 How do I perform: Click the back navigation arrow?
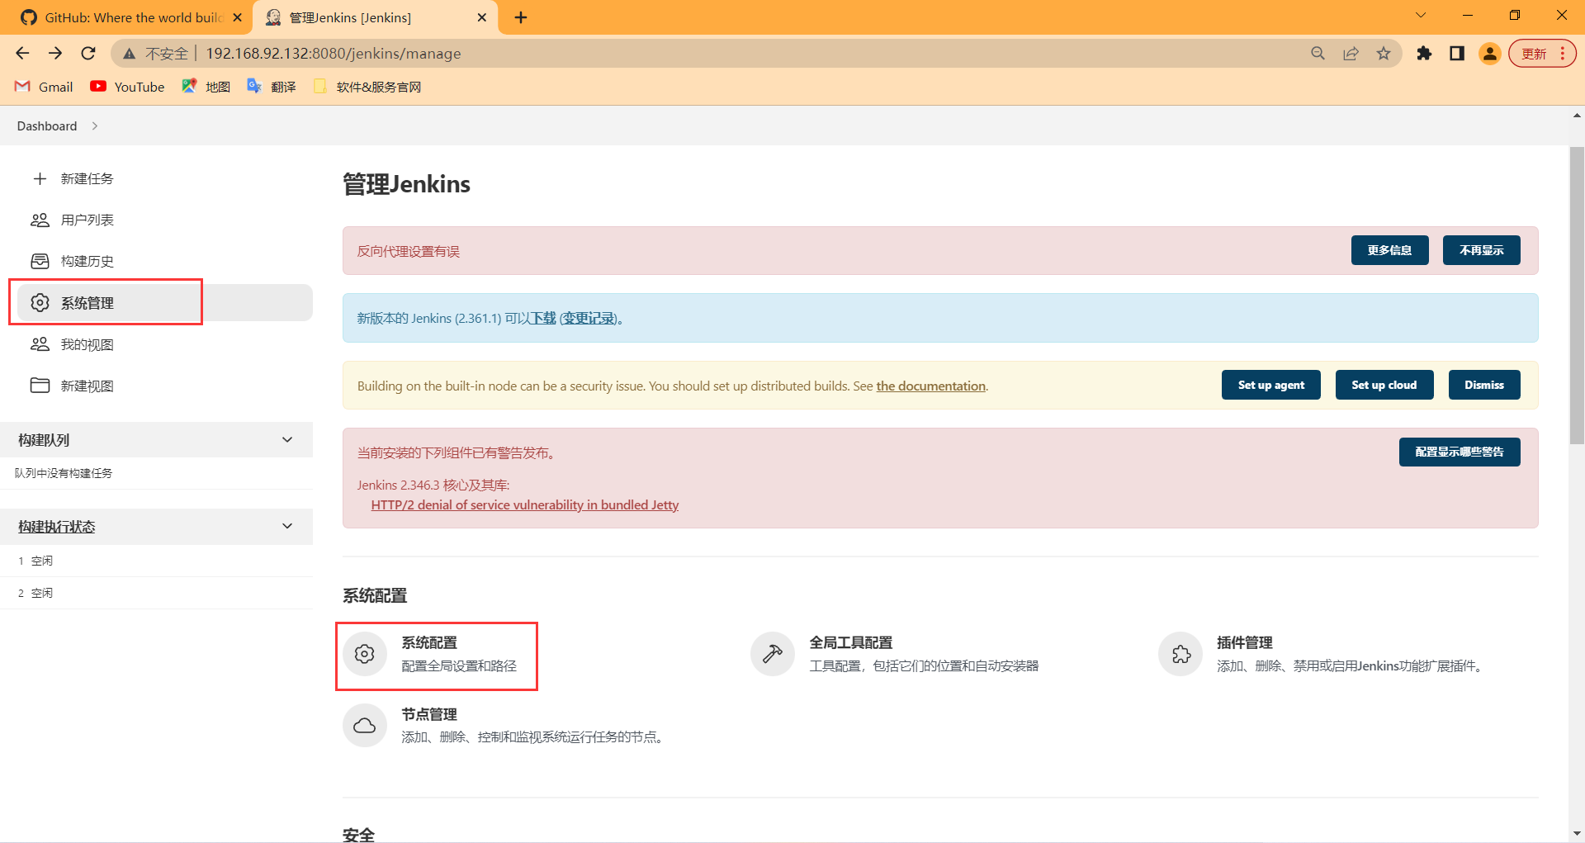coord(22,54)
